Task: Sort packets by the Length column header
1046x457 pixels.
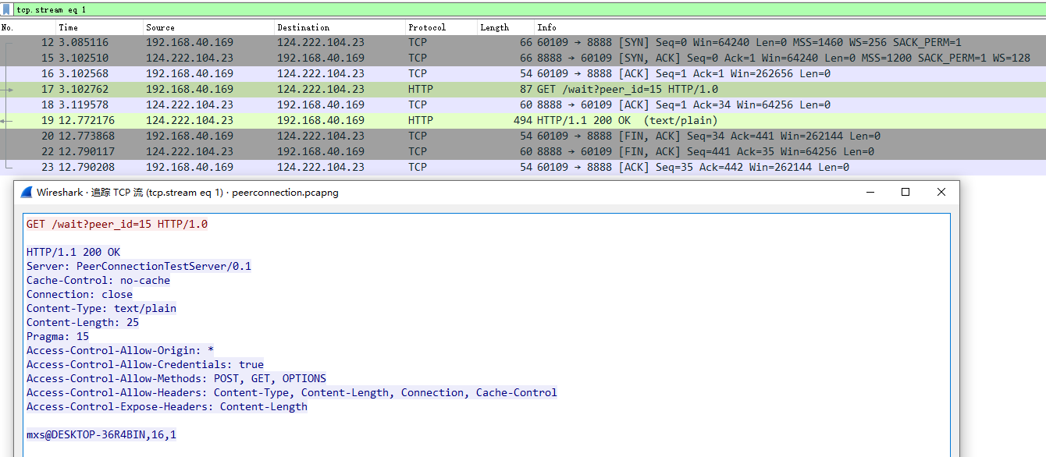Action: pyautogui.click(x=506, y=27)
